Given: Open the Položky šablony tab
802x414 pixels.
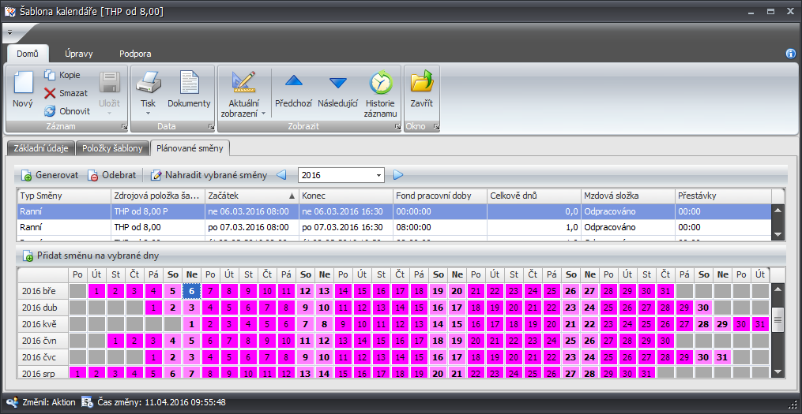Looking at the screenshot, I should pyautogui.click(x=113, y=148).
